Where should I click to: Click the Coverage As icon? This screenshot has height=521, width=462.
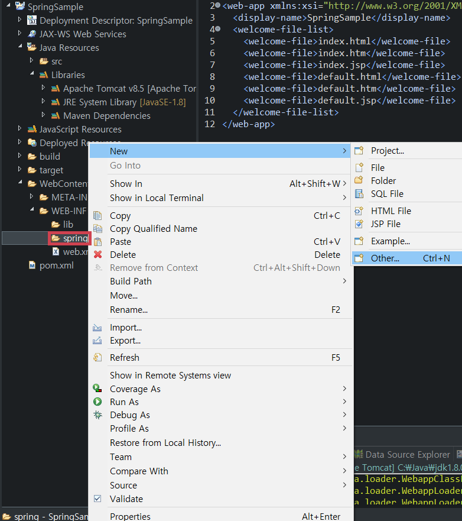point(97,388)
